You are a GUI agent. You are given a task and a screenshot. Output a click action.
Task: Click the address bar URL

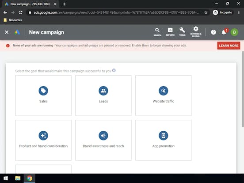(x=116, y=12)
